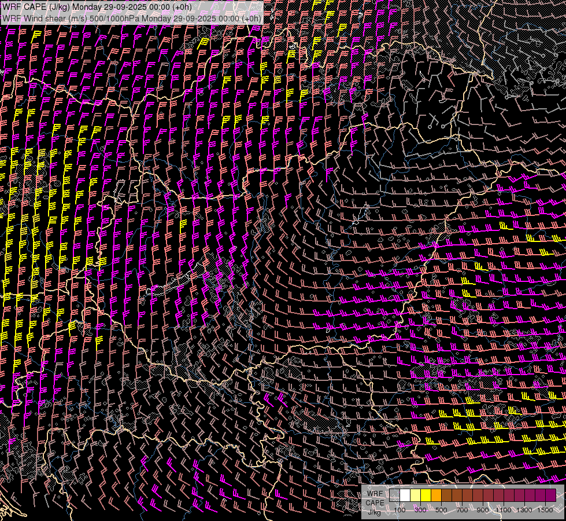Click the J/kg unit label in legend

click(x=374, y=512)
